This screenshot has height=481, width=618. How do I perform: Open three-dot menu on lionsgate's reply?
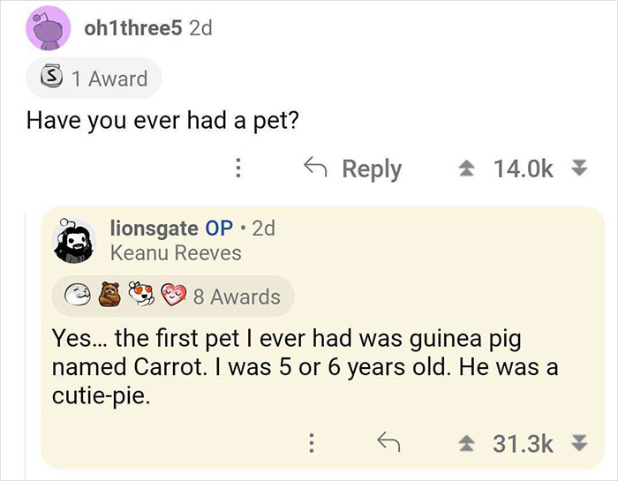[309, 441]
